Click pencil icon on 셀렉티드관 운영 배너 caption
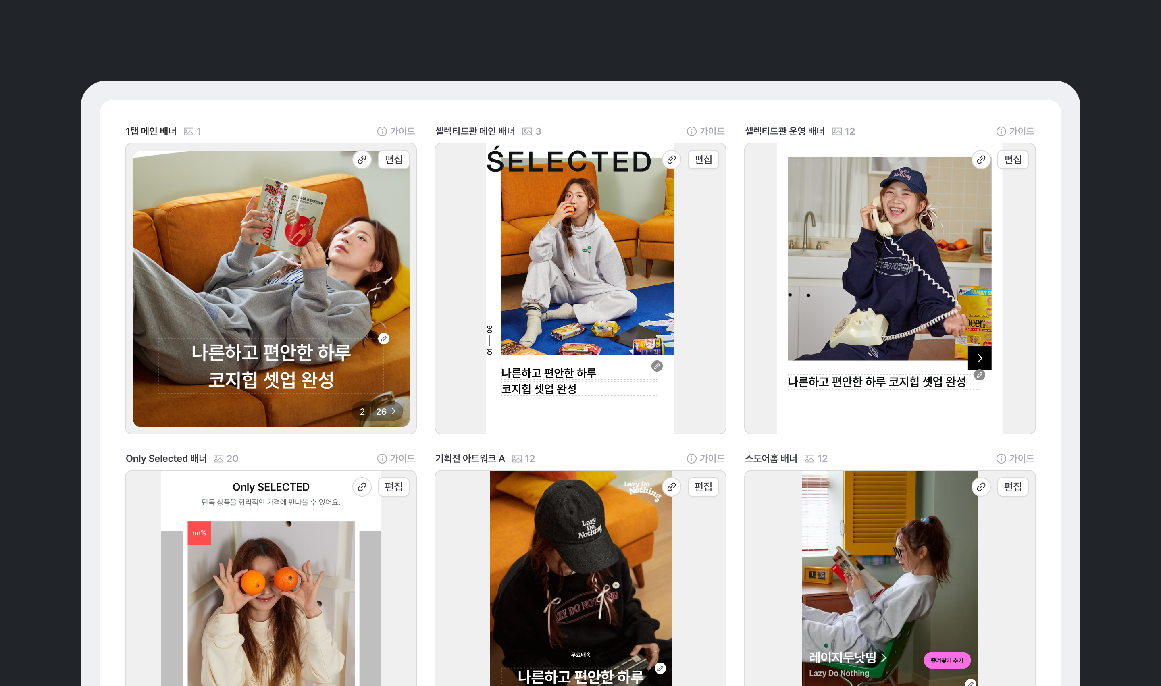 979,375
